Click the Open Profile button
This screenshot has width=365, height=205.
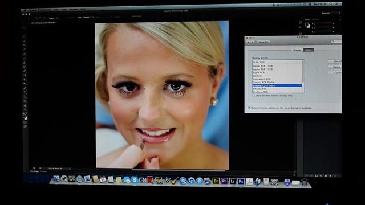335,61
